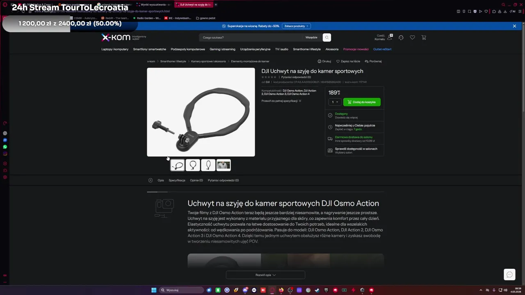Viewport: 525px width, 295px height.
Task: Click the scroll-to-top circle icon beside Opis
Action: click(151, 180)
